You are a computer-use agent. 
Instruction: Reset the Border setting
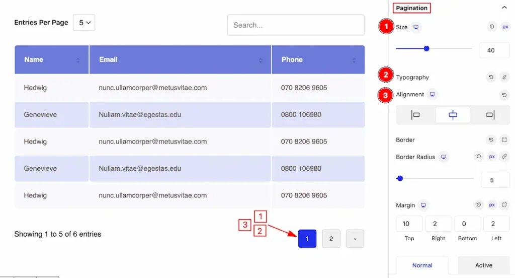(491, 140)
